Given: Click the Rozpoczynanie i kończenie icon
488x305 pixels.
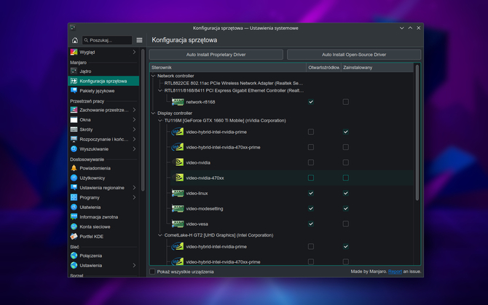Looking at the screenshot, I should click(74, 139).
